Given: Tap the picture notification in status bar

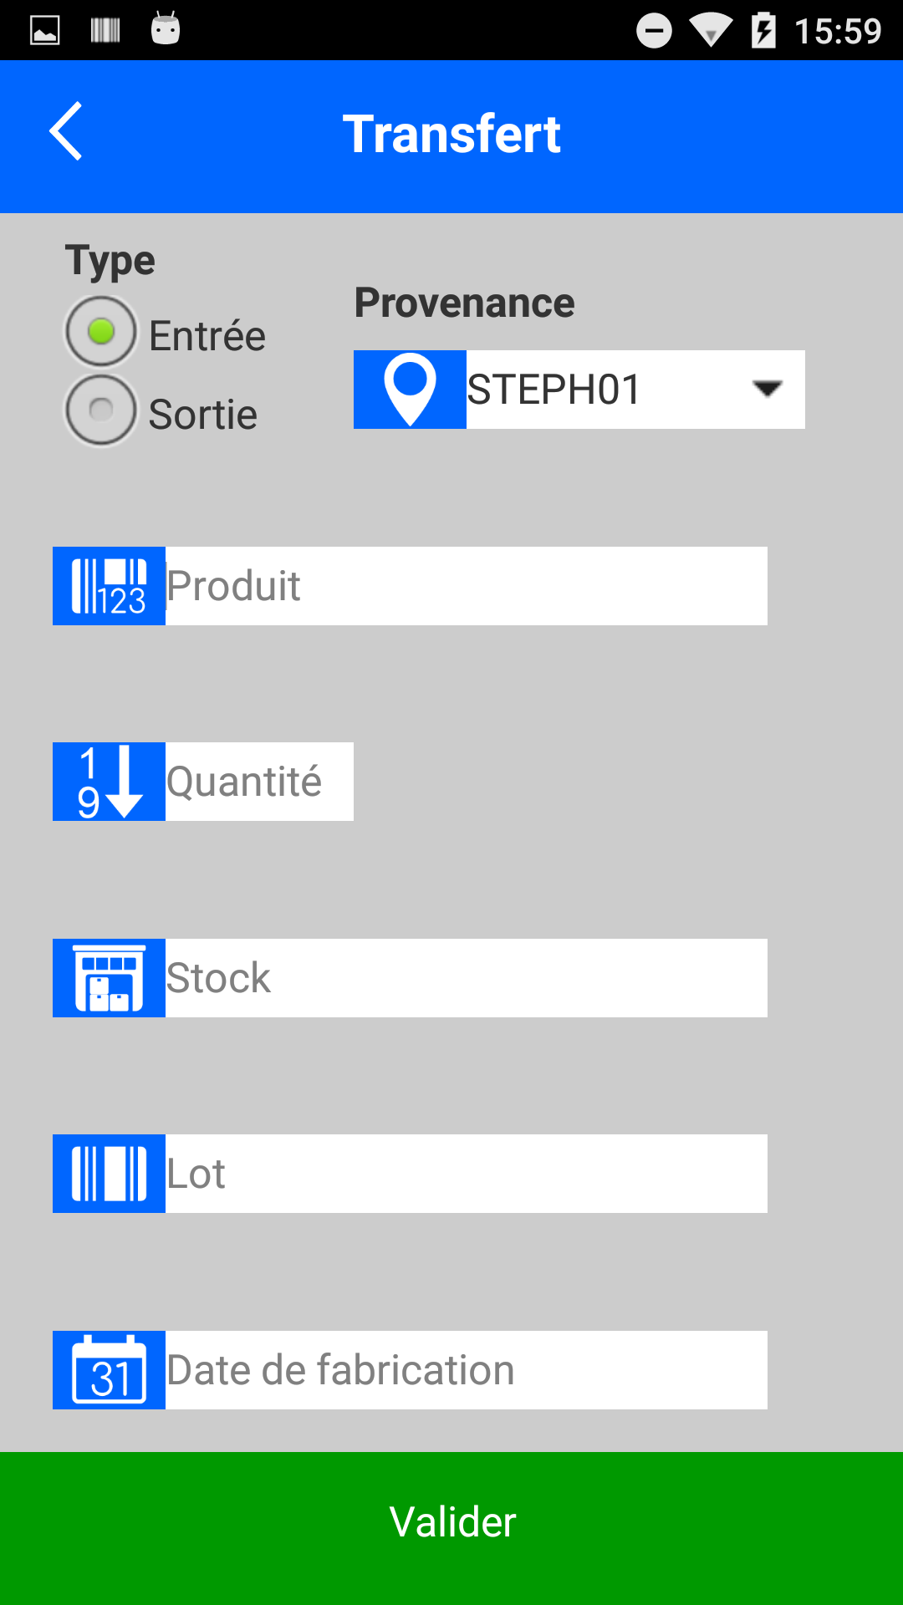Looking at the screenshot, I should pos(45,31).
